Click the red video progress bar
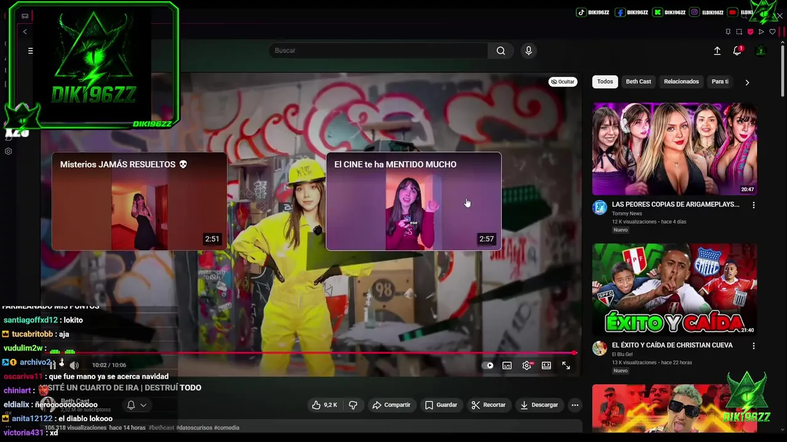 coord(310,353)
